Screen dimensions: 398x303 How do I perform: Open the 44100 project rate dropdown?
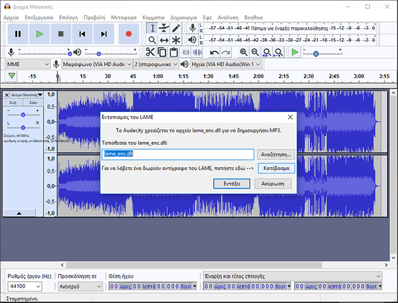[24, 287]
